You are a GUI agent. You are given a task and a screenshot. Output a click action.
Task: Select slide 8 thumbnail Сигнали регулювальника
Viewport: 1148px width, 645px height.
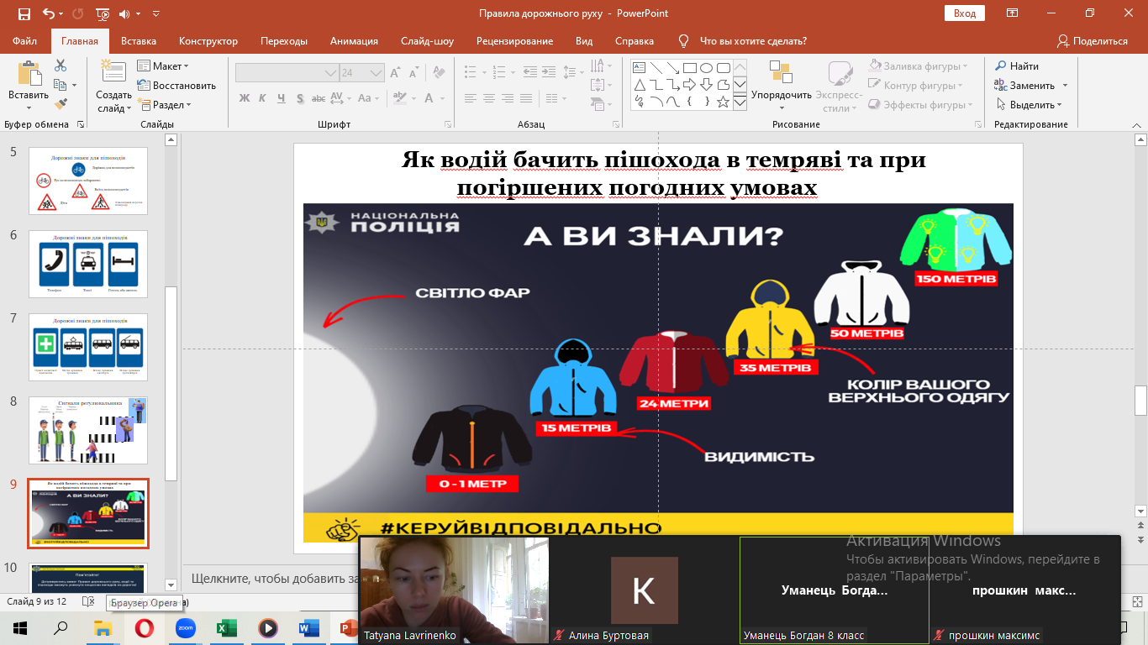[88, 430]
